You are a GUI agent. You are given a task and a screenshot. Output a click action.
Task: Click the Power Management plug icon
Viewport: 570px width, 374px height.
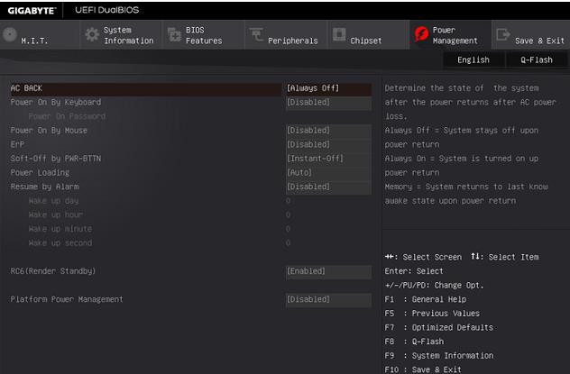pyautogui.click(x=420, y=35)
